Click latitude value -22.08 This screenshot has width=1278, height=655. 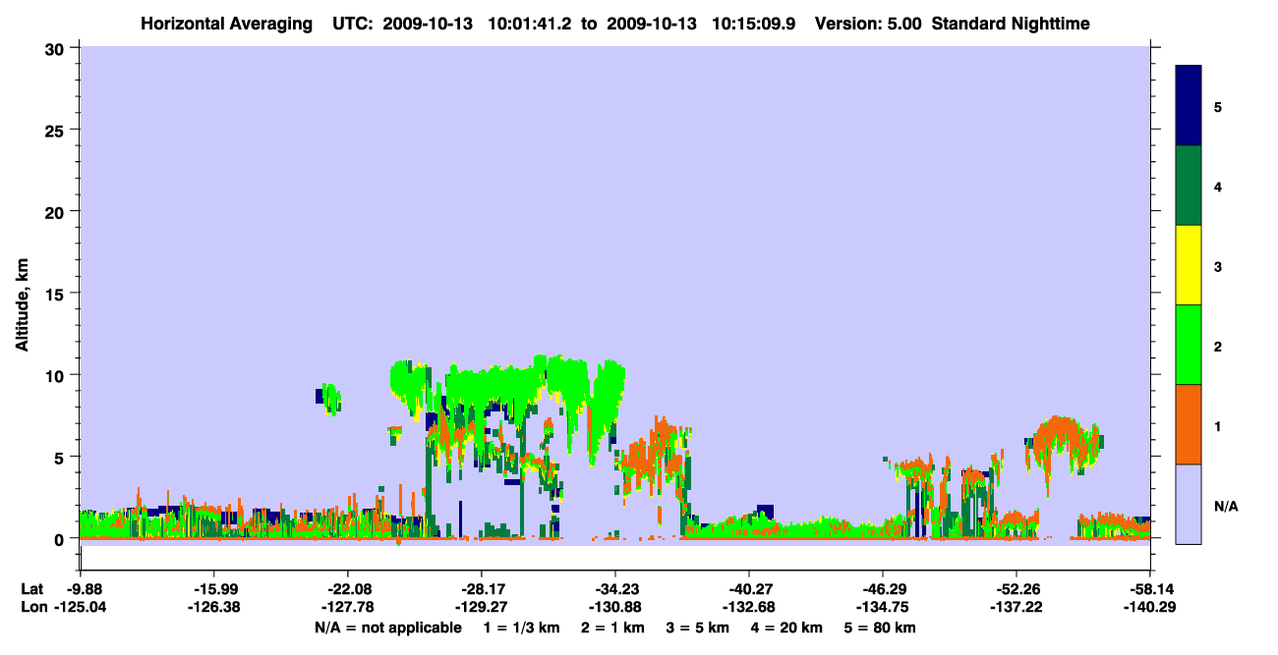tap(347, 589)
